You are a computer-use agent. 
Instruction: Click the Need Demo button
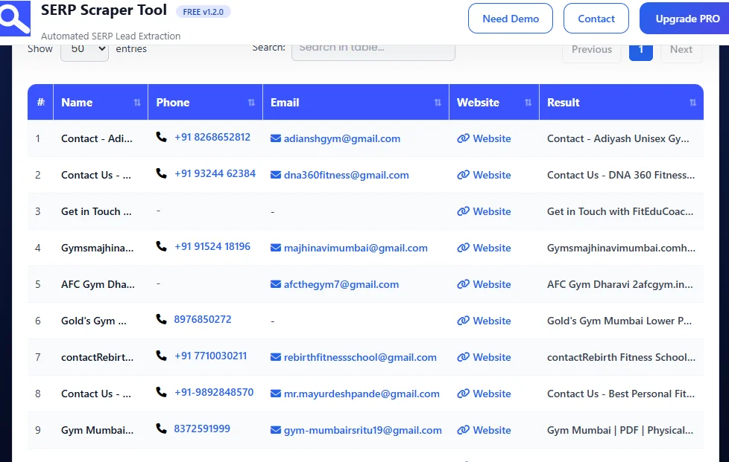(511, 18)
